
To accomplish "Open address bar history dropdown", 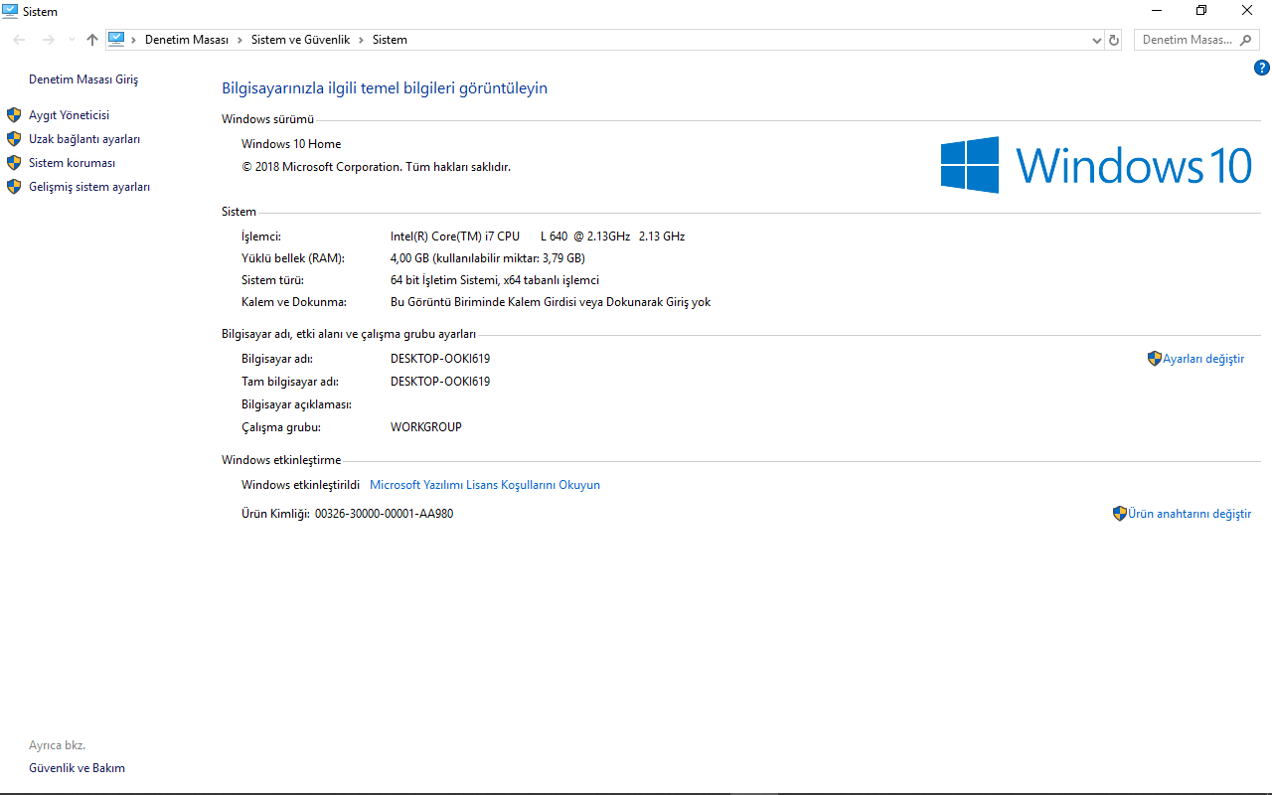I will coord(1097,40).
